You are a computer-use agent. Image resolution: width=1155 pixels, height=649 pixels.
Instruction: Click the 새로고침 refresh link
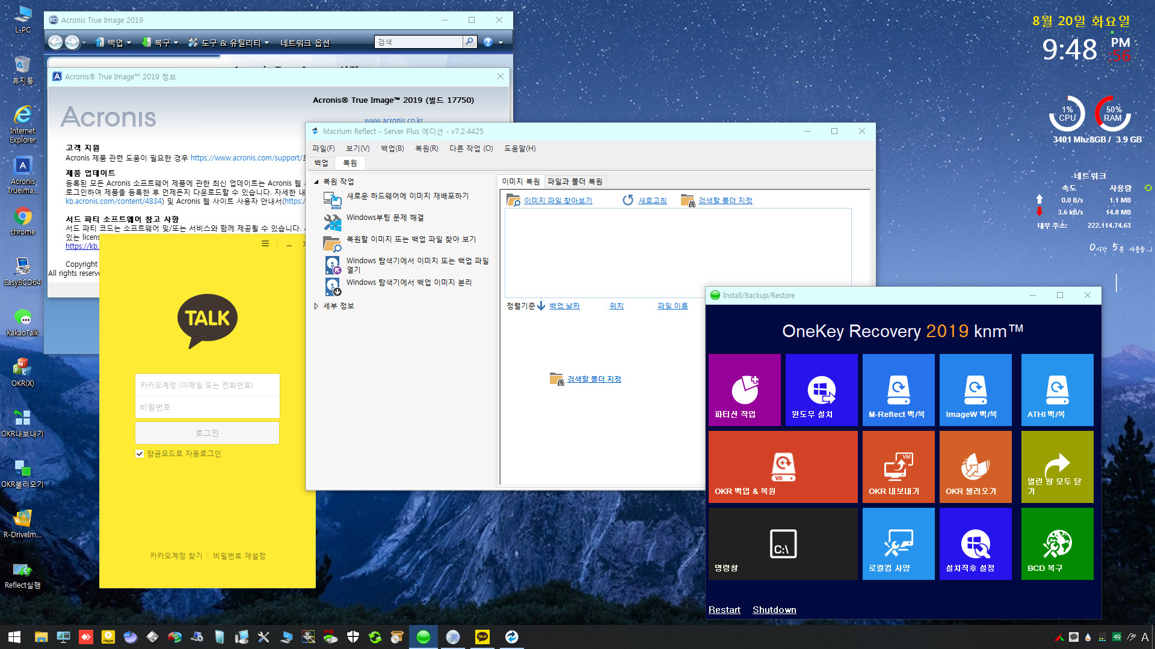point(652,201)
